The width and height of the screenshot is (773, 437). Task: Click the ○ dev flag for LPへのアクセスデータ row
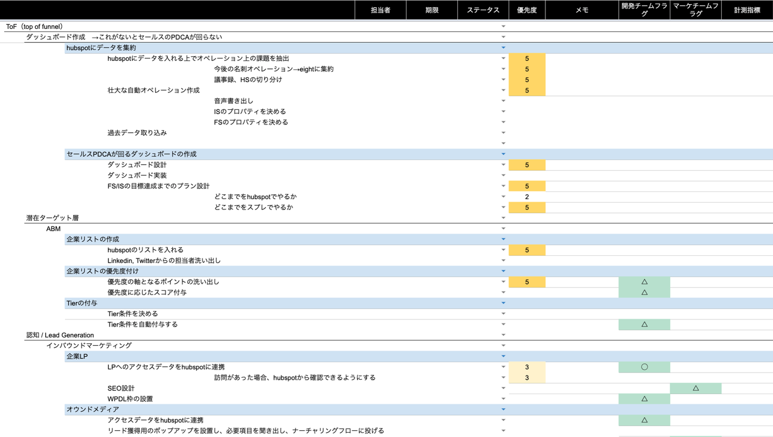point(644,367)
